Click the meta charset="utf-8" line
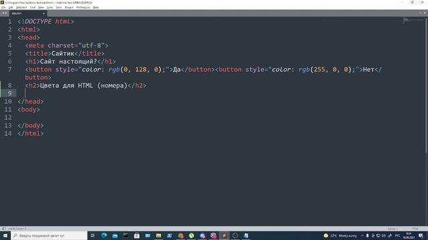The height and width of the screenshot is (240, 428). [67, 45]
